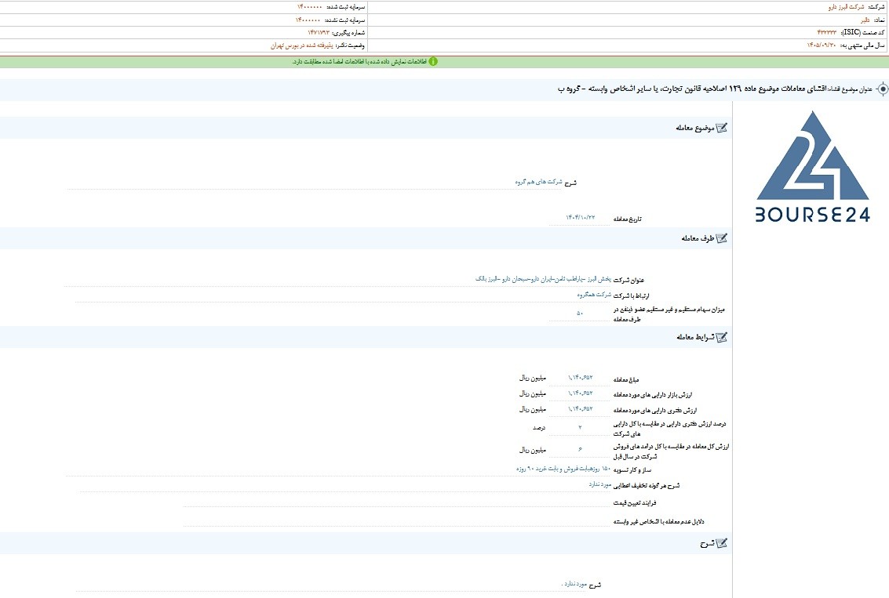Click the «شرایط معامله» section heading text

(695, 338)
